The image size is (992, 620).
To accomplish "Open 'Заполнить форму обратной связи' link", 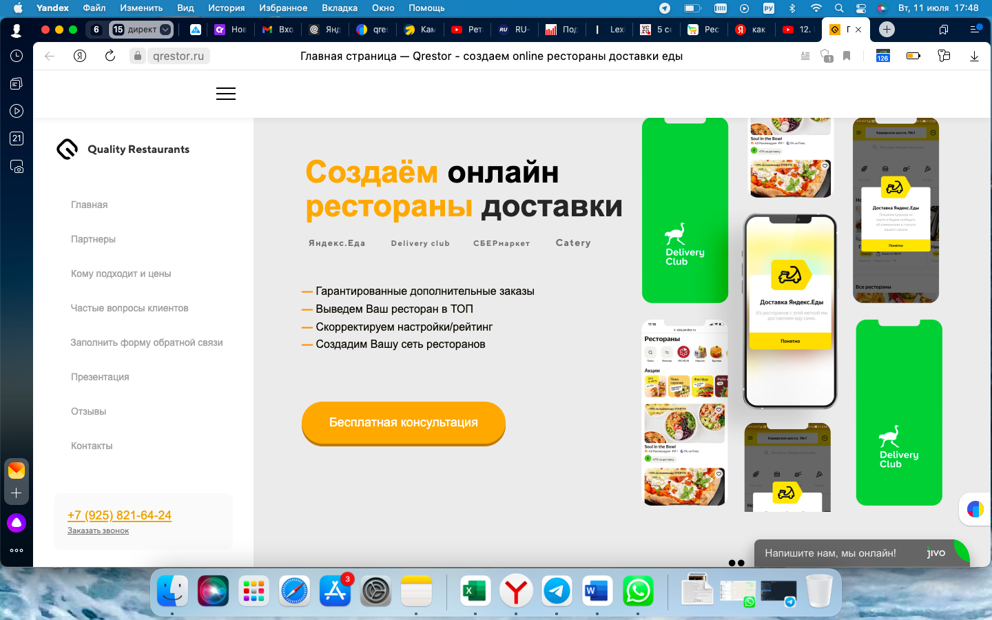I will click(147, 342).
